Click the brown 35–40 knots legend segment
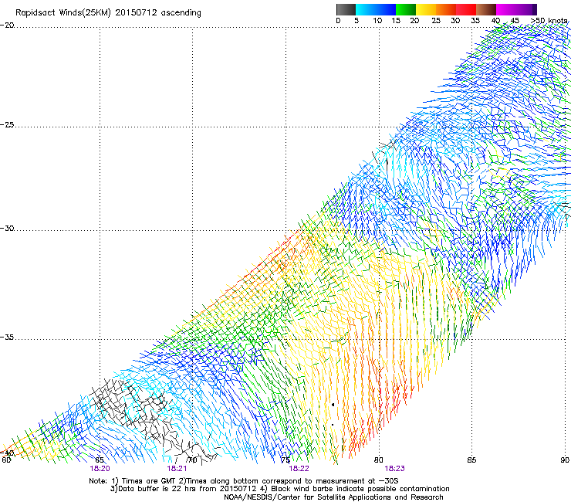This screenshot has width=571, height=502. pyautogui.click(x=486, y=9)
